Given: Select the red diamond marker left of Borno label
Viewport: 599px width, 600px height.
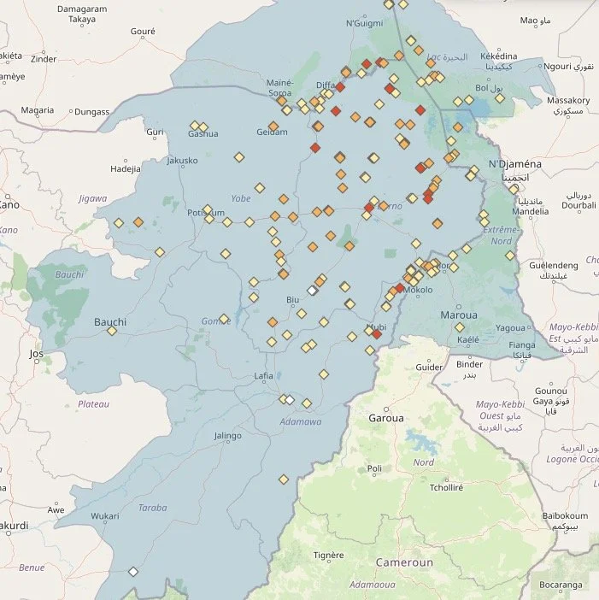Looking at the screenshot, I should pos(369,208).
